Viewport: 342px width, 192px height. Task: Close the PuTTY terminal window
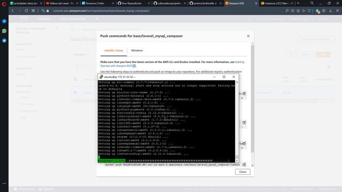click(x=234, y=77)
